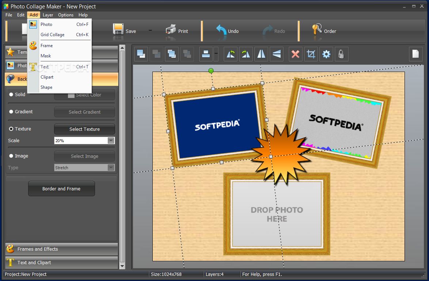Click the Order keys icon

click(317, 29)
